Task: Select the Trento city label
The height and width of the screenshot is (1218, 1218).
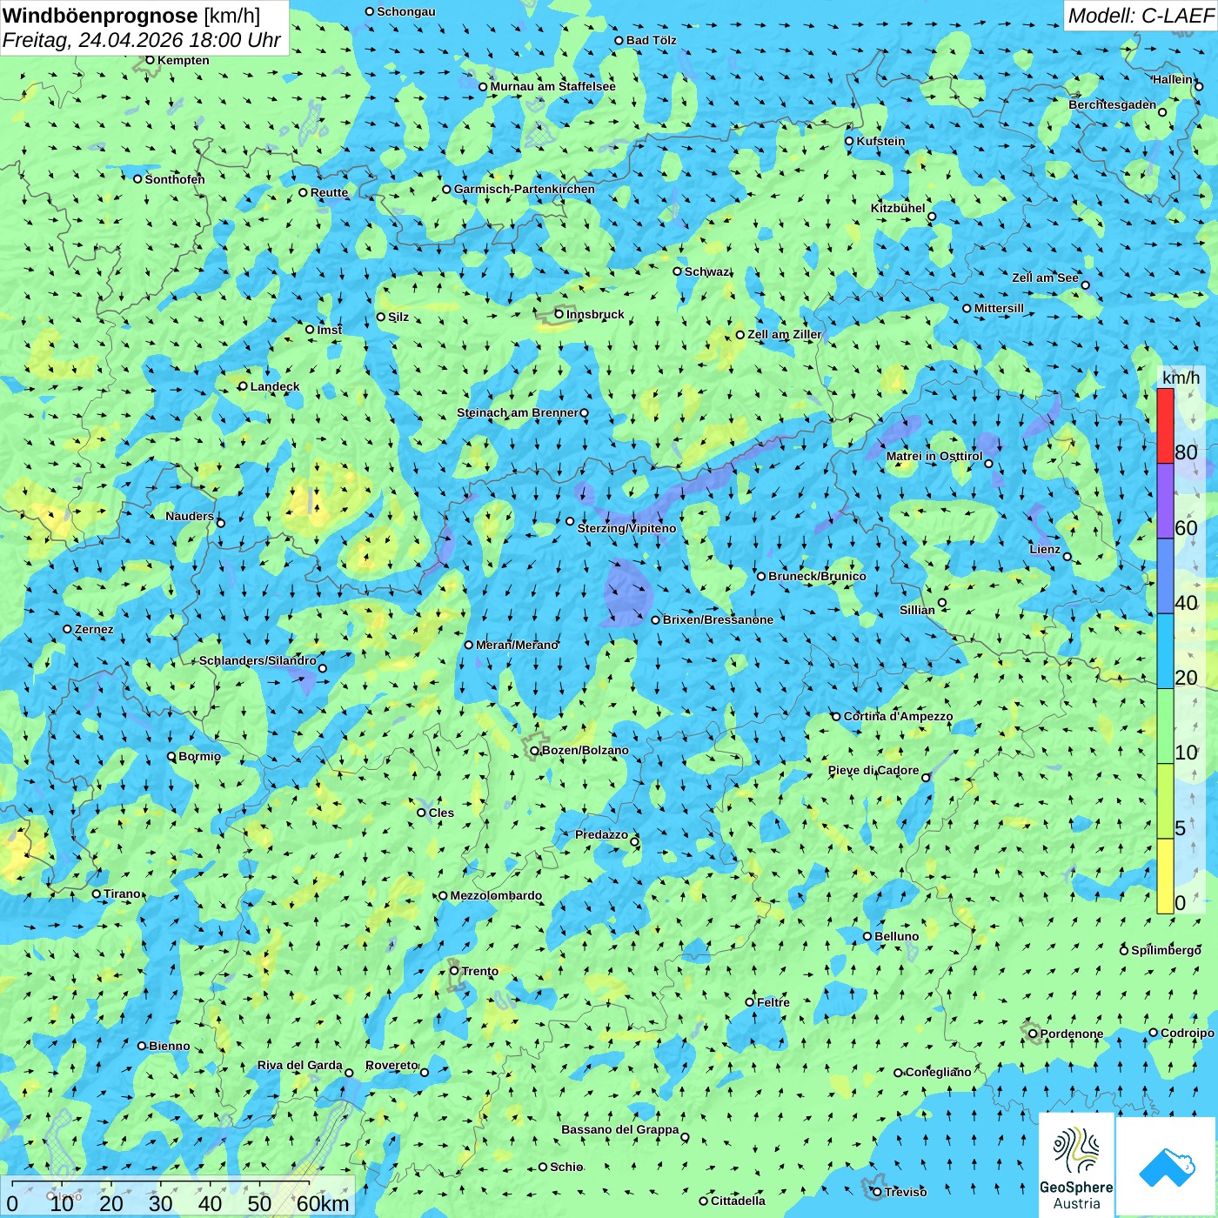Action: [480, 971]
